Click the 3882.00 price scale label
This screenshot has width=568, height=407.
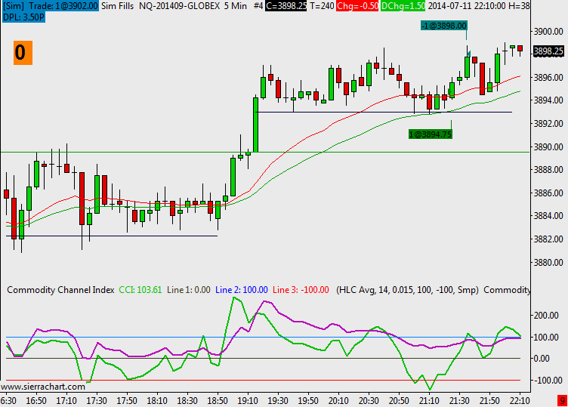coord(548,239)
